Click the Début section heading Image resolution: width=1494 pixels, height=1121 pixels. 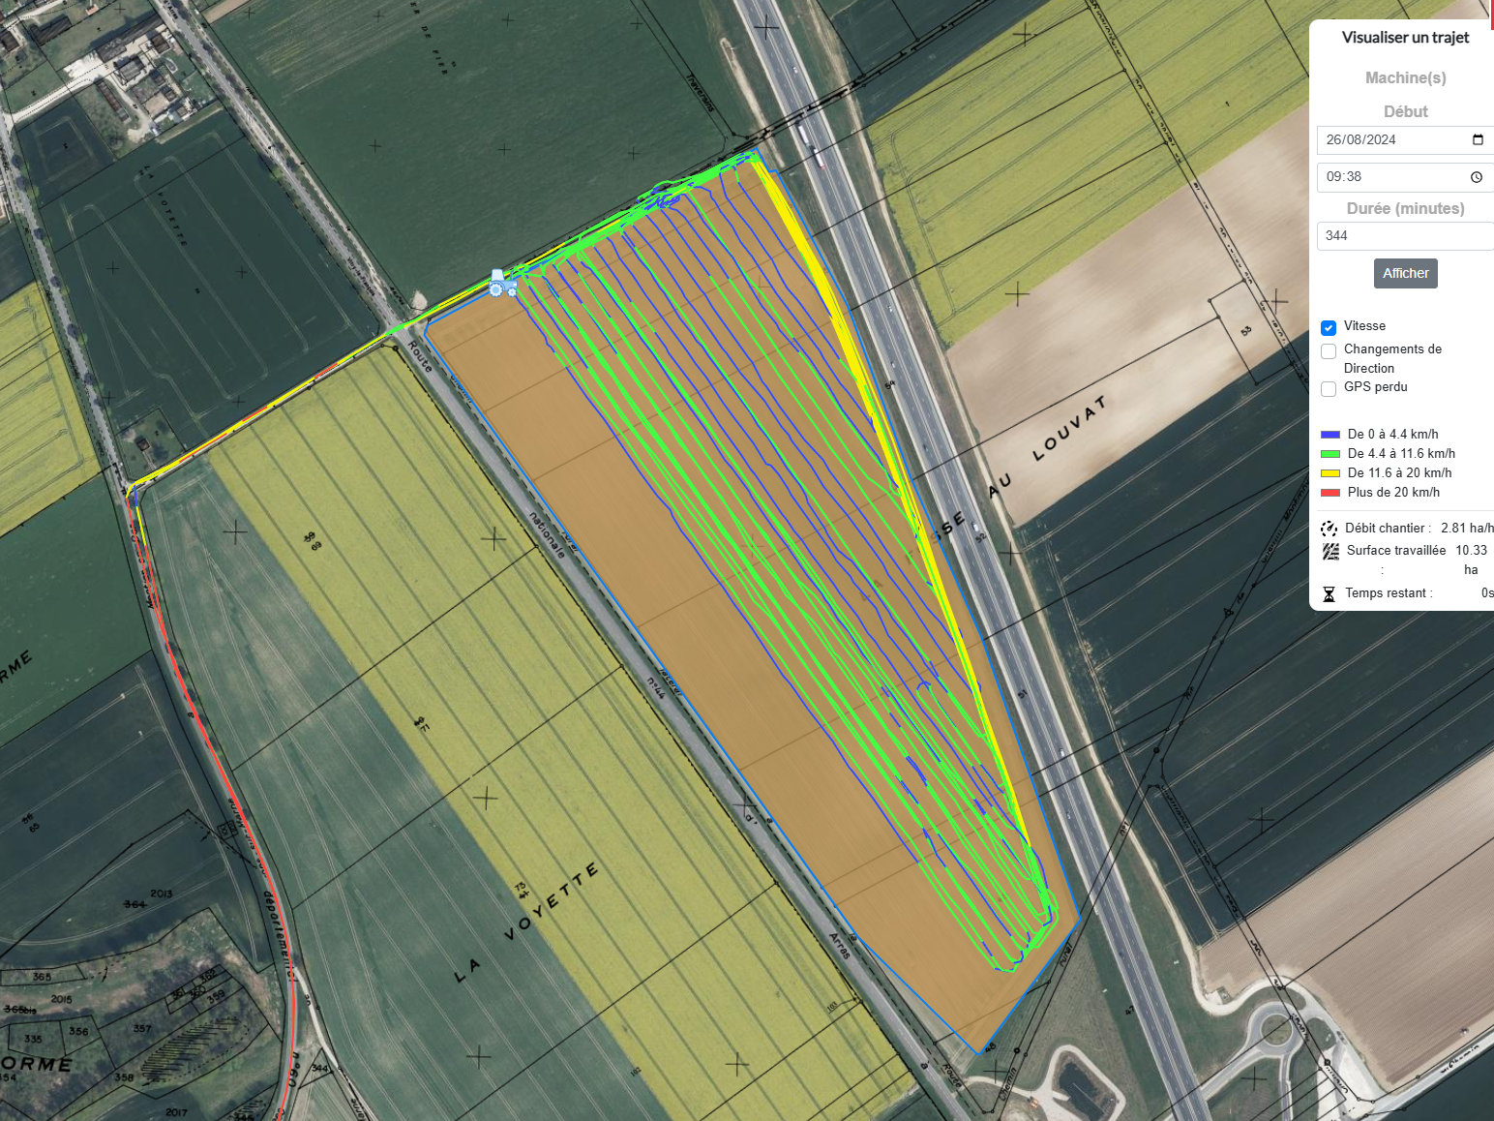click(x=1405, y=111)
